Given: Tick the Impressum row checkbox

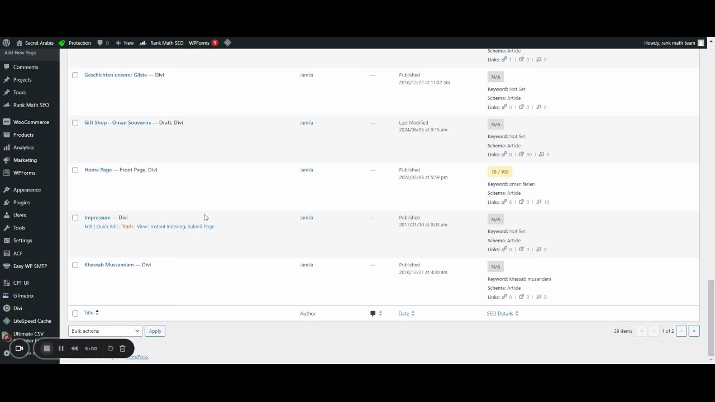Looking at the screenshot, I should (75, 218).
